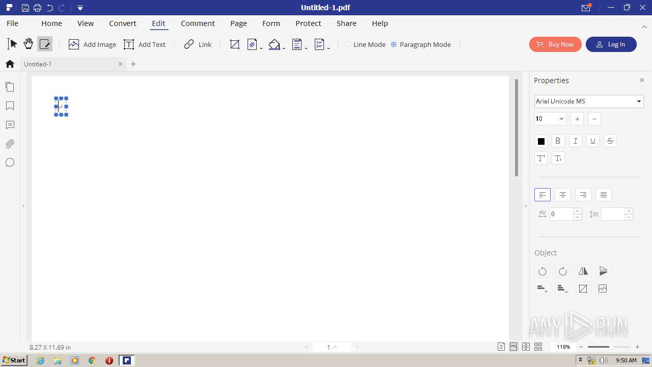The width and height of the screenshot is (652, 367).
Task: Select the arrow Select tool
Action: pyautogui.click(x=12, y=44)
